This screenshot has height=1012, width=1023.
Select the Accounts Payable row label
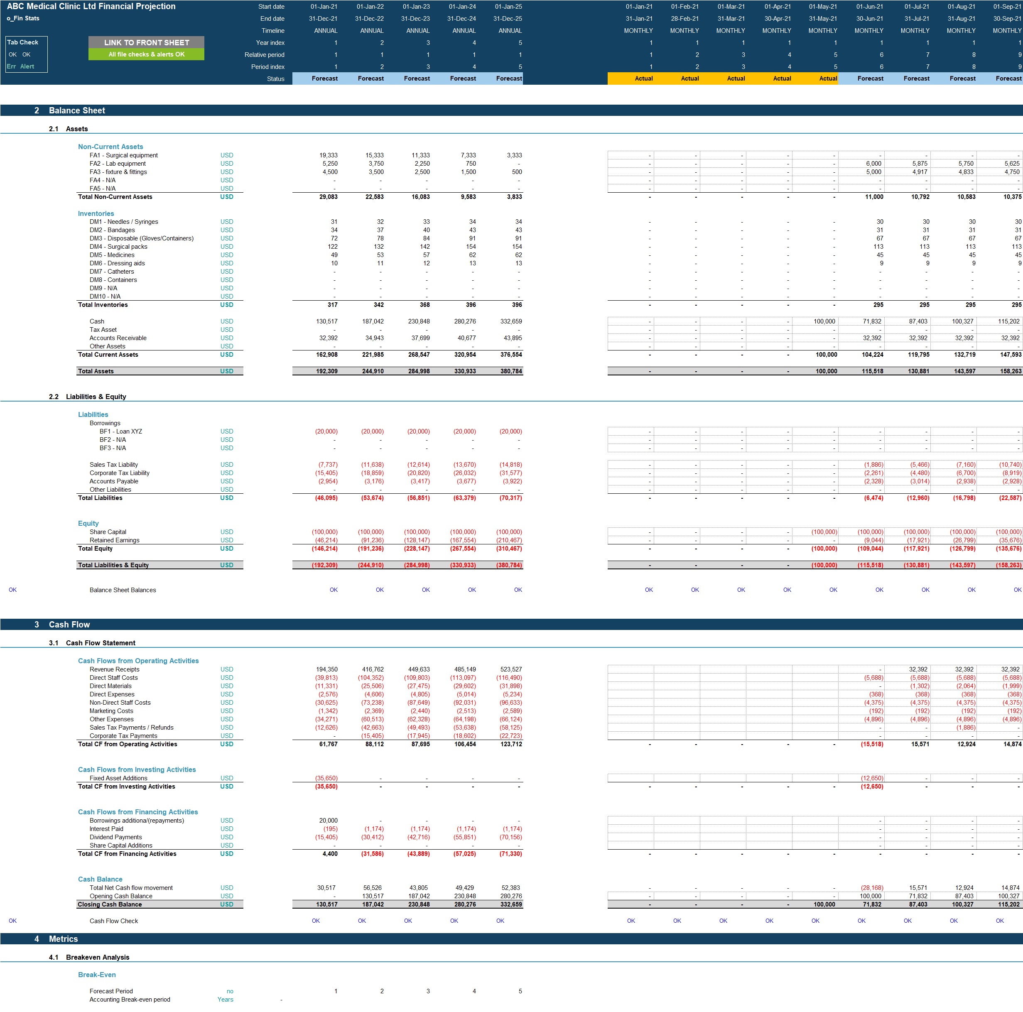tap(113, 481)
